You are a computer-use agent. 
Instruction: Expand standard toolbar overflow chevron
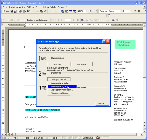pyautogui.click(x=96, y=11)
